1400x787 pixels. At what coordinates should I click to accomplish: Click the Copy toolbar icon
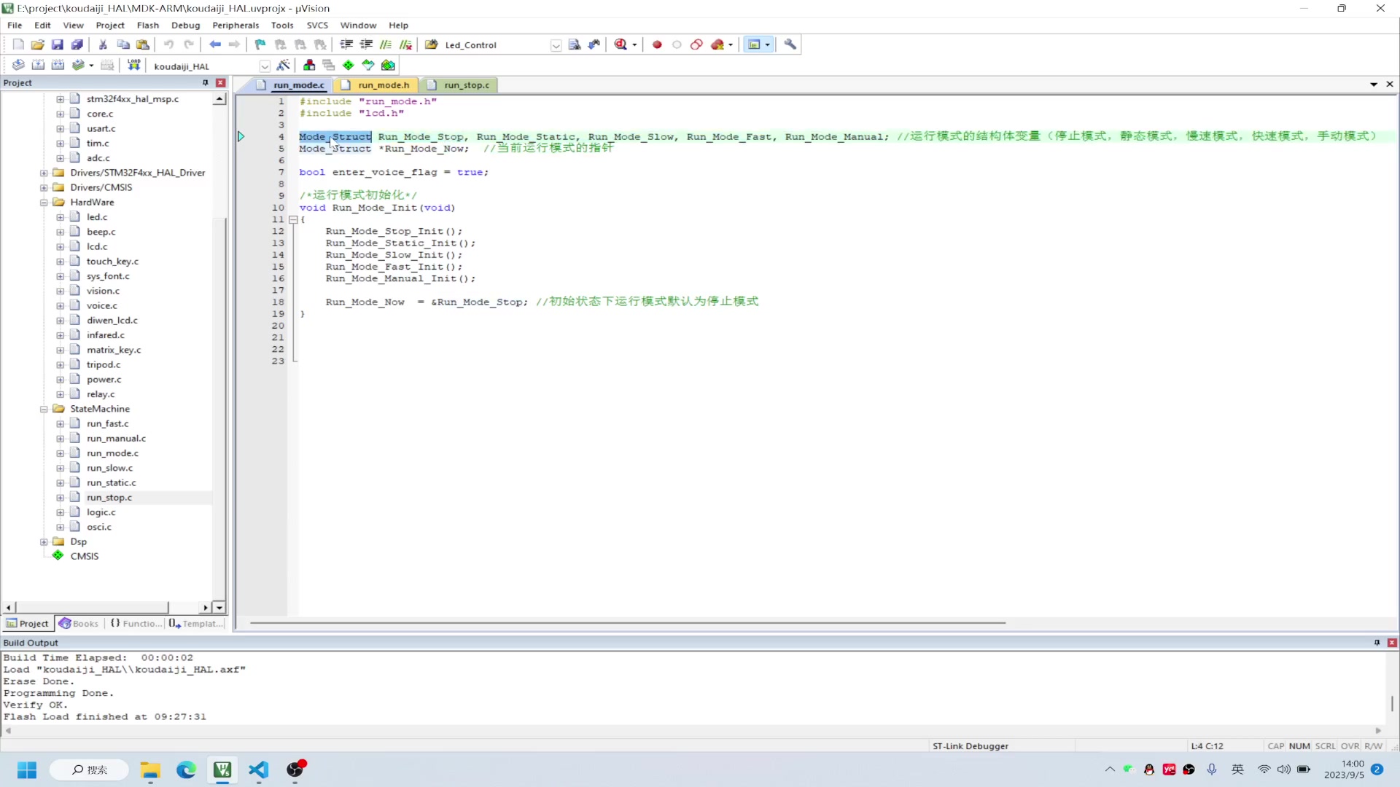point(123,44)
